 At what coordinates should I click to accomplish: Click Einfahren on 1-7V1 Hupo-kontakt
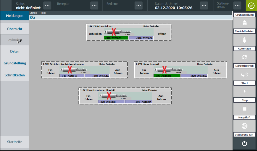[x=144, y=72]
